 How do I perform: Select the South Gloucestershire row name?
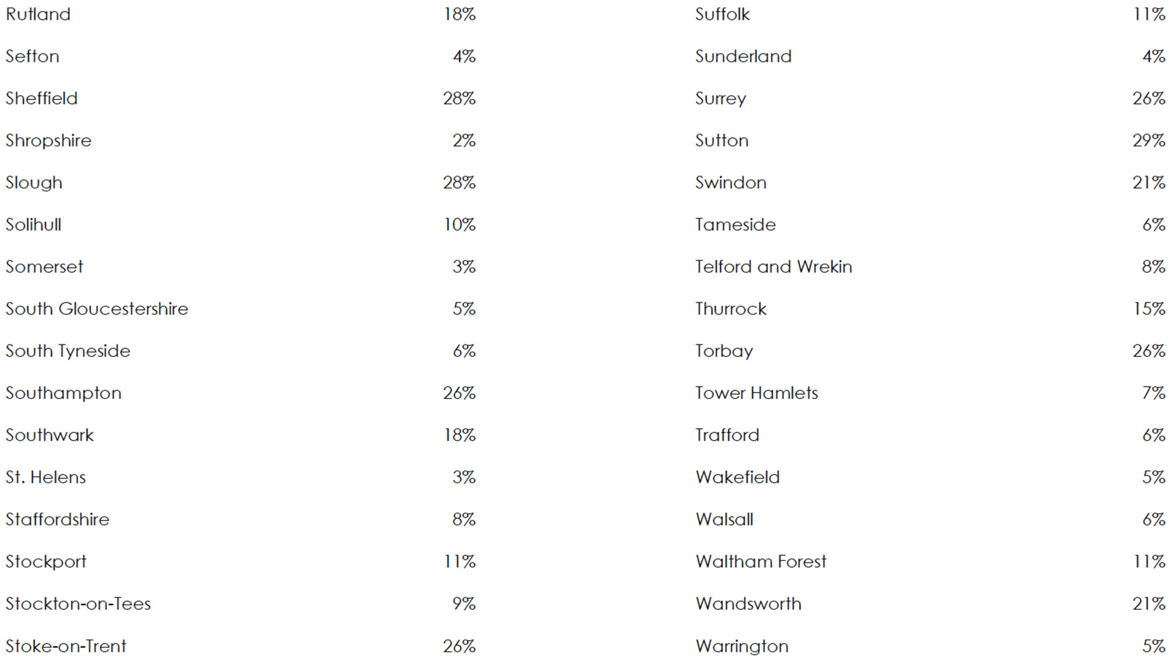tap(97, 309)
